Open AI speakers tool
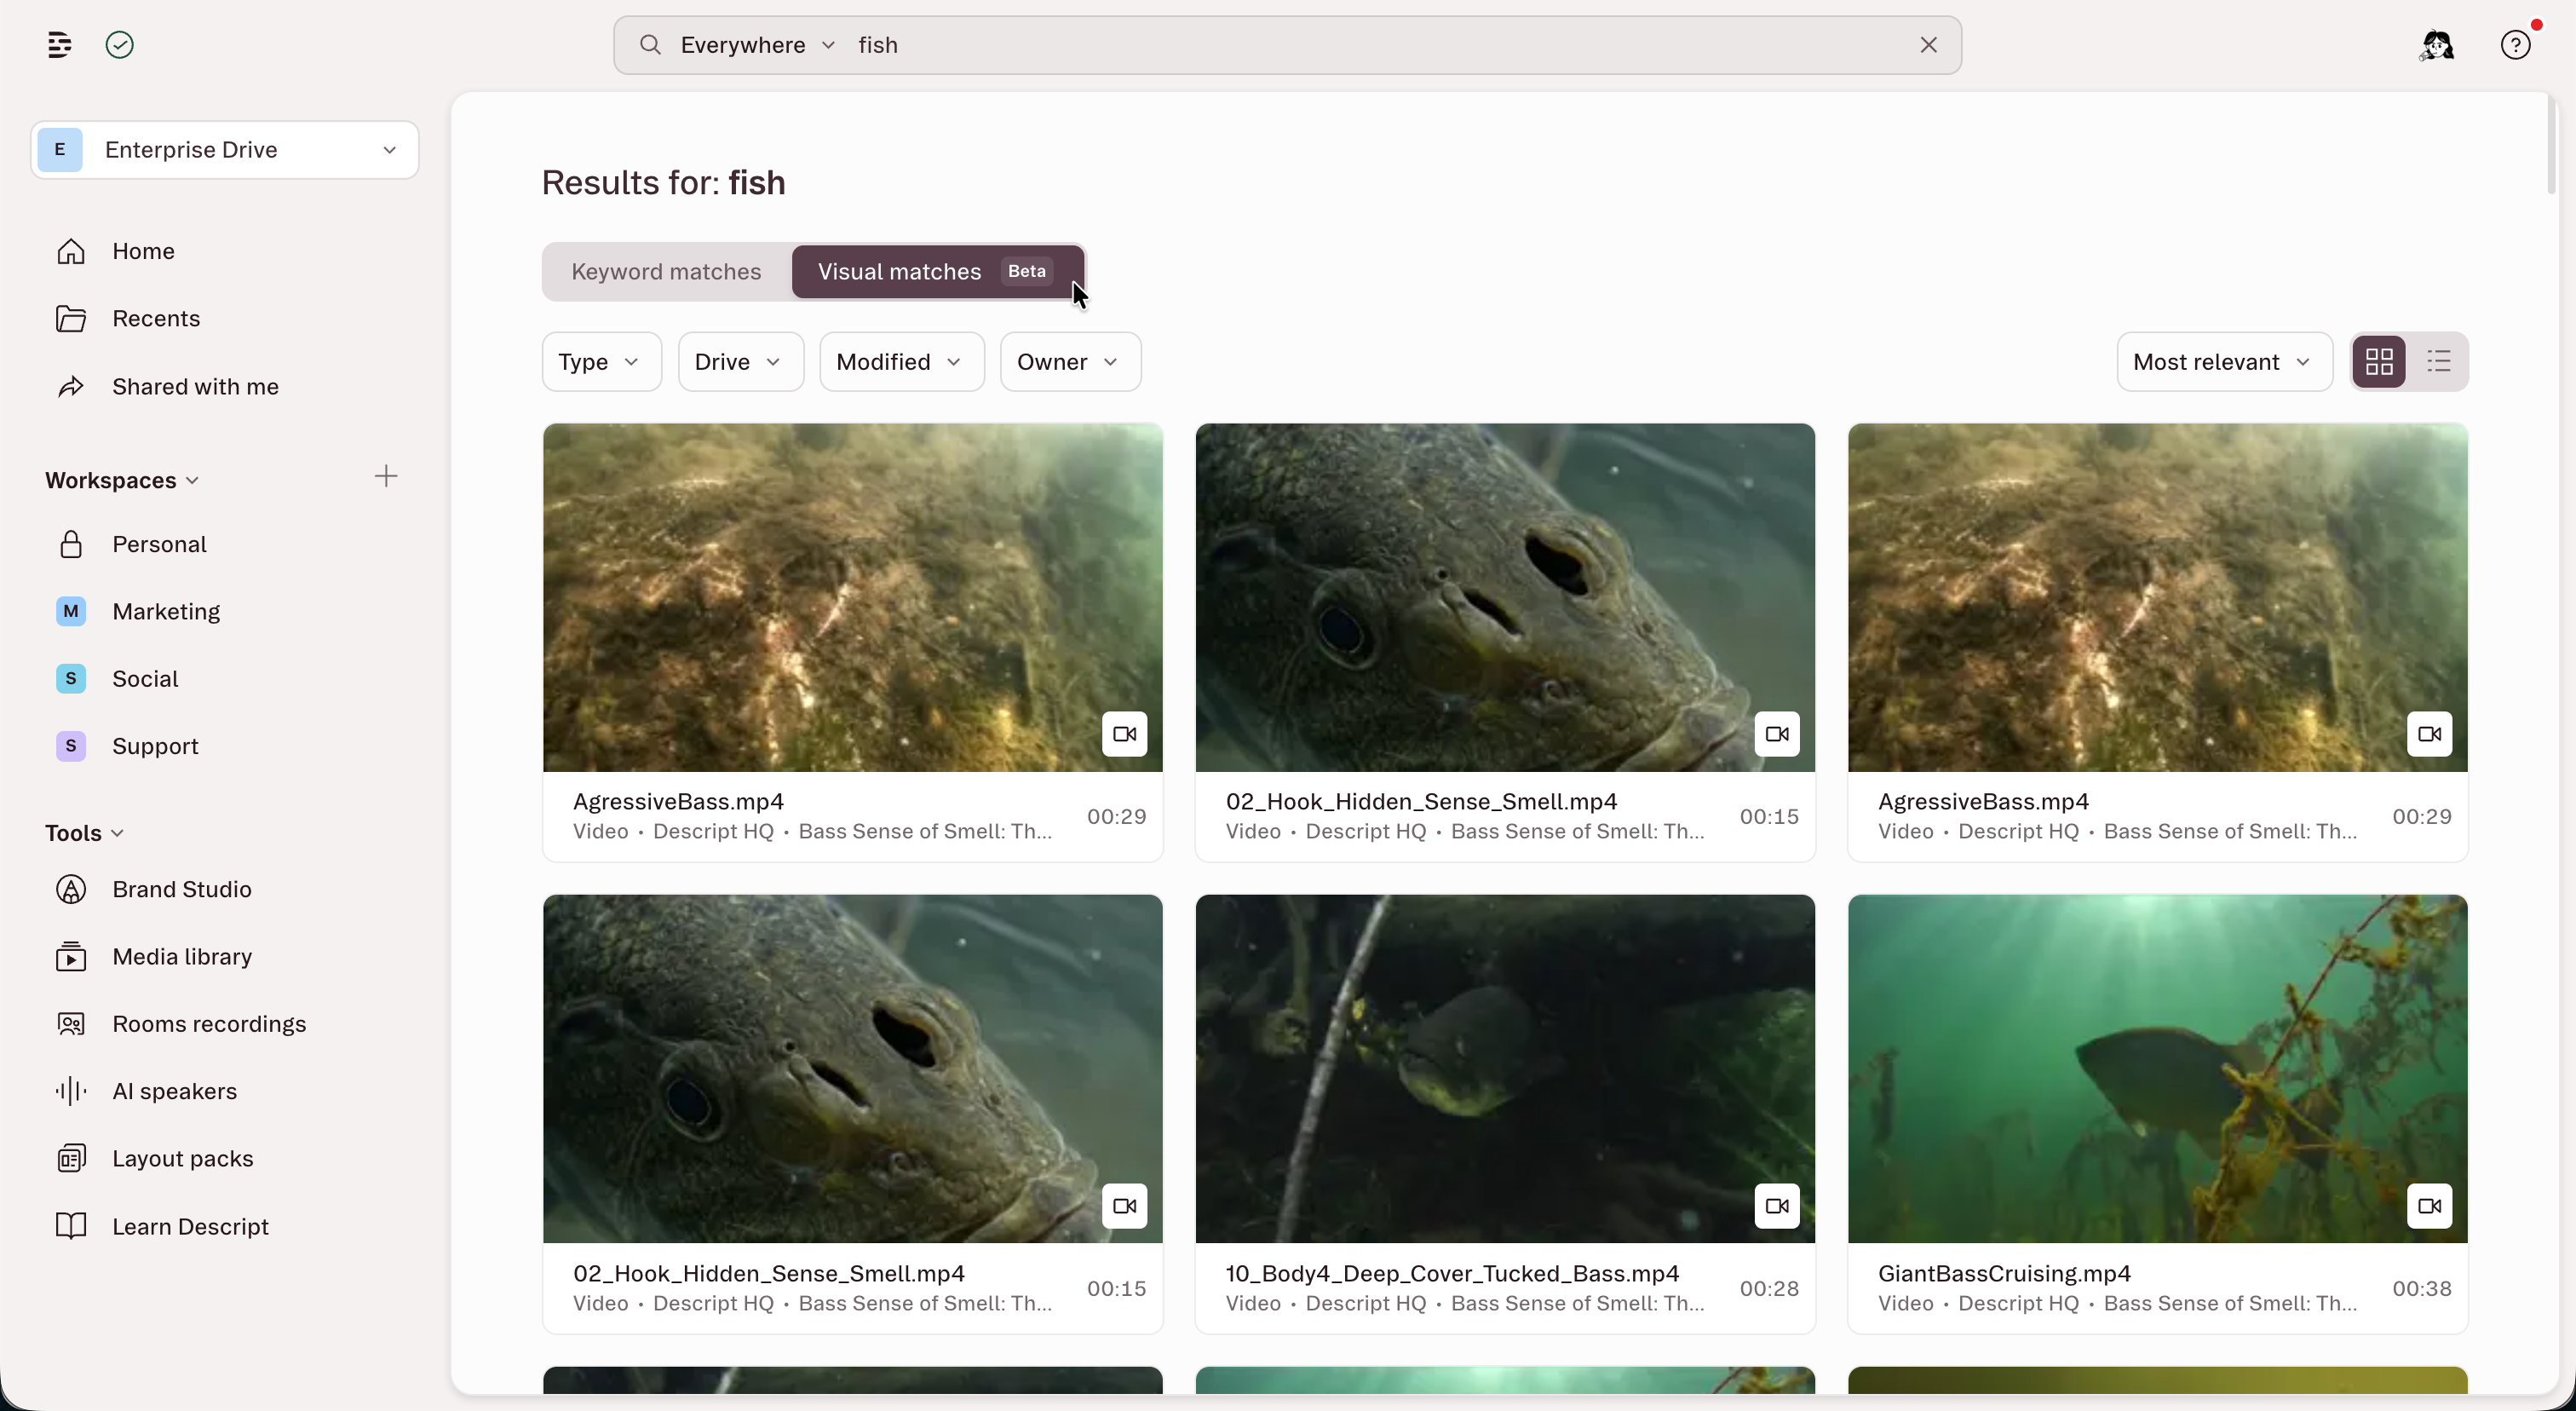Image resolution: width=2576 pixels, height=1411 pixels. click(x=175, y=1091)
